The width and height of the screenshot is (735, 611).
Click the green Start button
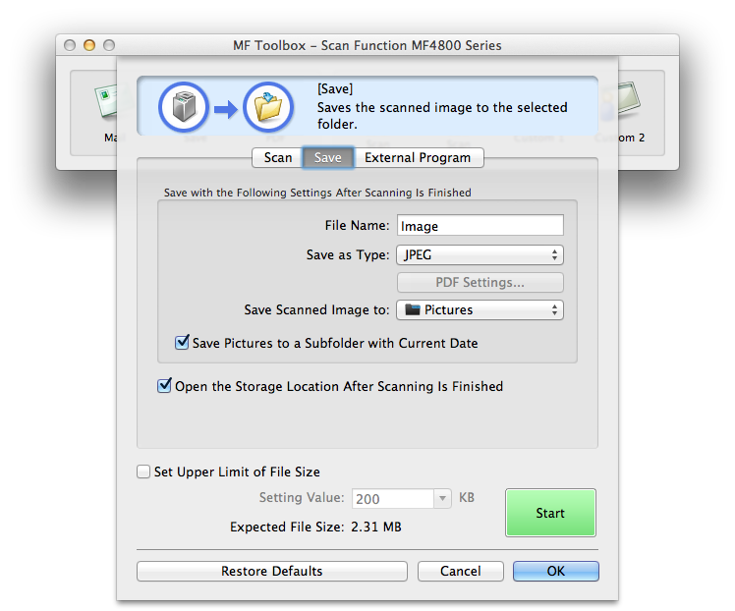tap(550, 513)
